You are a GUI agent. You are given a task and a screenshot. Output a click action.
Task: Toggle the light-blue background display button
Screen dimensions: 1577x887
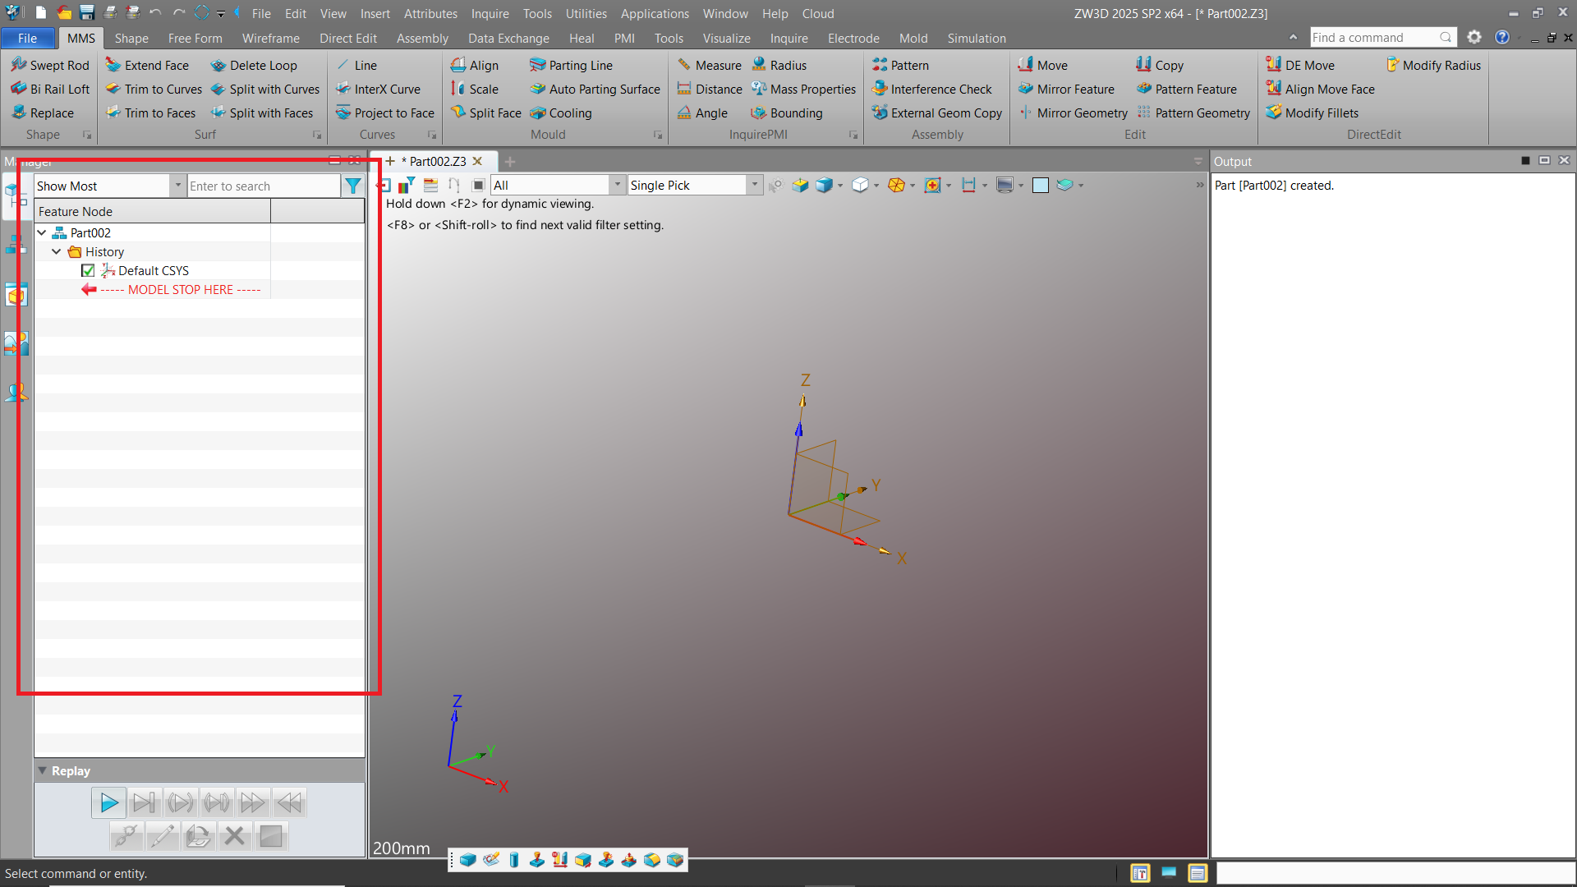pos(1041,186)
